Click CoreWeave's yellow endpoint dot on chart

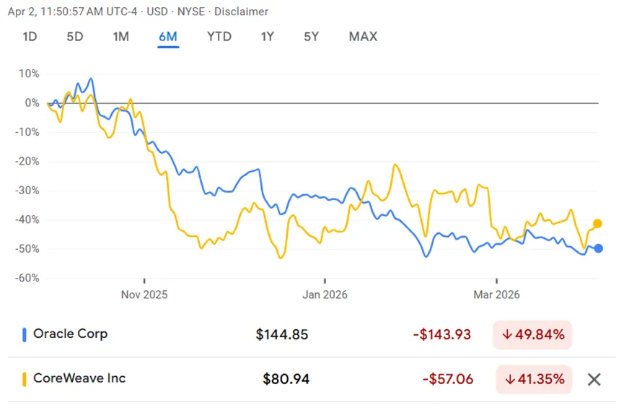(x=598, y=224)
